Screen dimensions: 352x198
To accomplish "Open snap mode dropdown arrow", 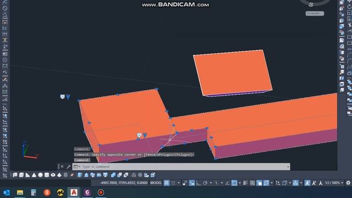I will [179, 183].
